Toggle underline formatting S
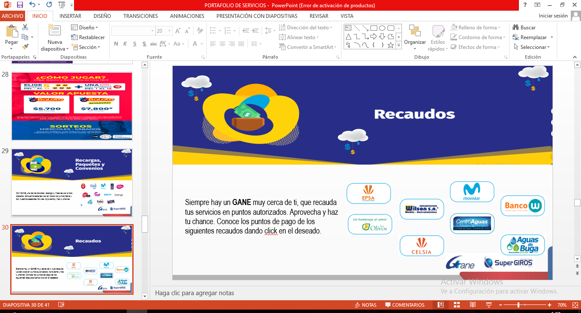581x313 pixels. (x=135, y=44)
